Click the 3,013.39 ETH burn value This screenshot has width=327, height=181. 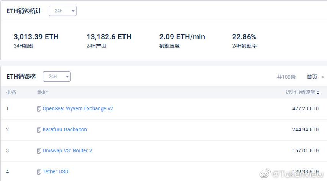(36, 37)
